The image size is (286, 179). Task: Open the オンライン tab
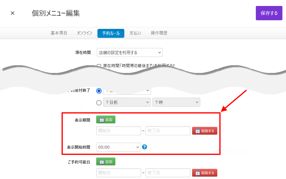(85, 33)
